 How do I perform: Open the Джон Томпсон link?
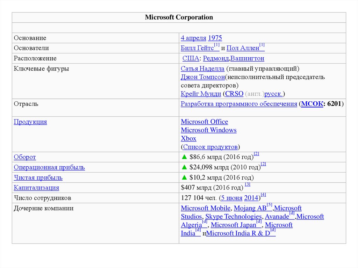[203, 77]
